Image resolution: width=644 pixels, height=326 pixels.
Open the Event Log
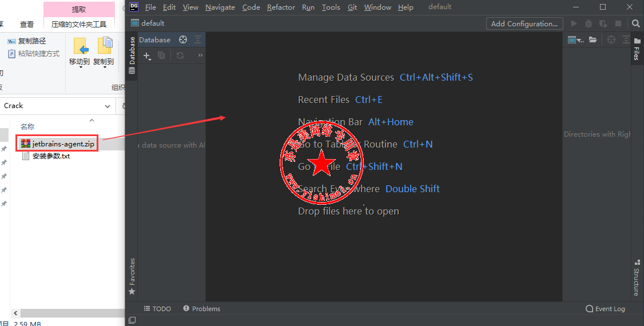tap(605, 309)
